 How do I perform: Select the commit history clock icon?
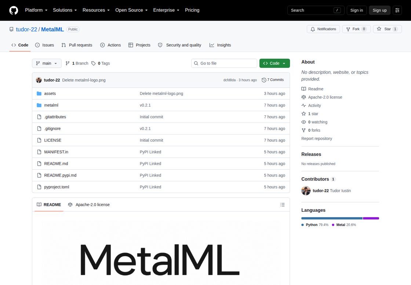(x=264, y=80)
